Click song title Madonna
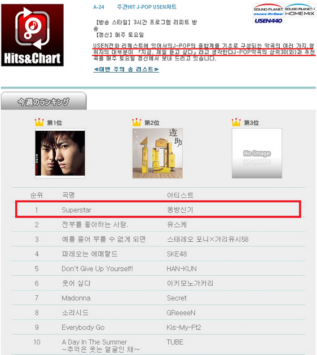Screen dimensions: 317x355 (76, 298)
